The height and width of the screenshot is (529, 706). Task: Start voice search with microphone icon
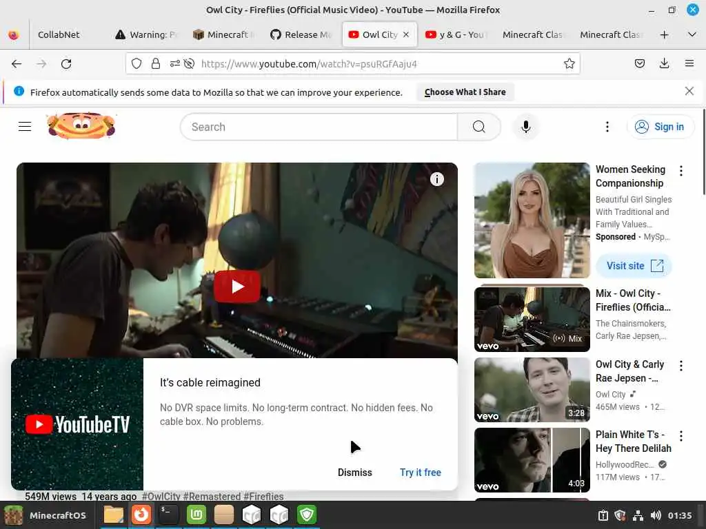coord(525,127)
